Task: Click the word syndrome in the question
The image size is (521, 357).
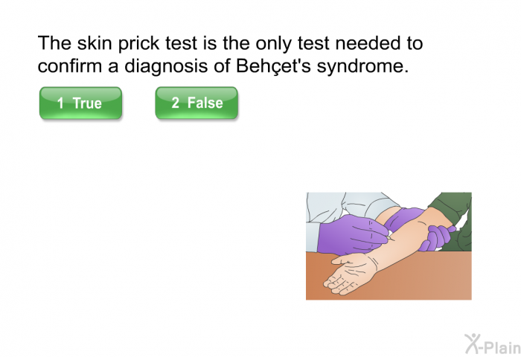Action: pos(362,66)
